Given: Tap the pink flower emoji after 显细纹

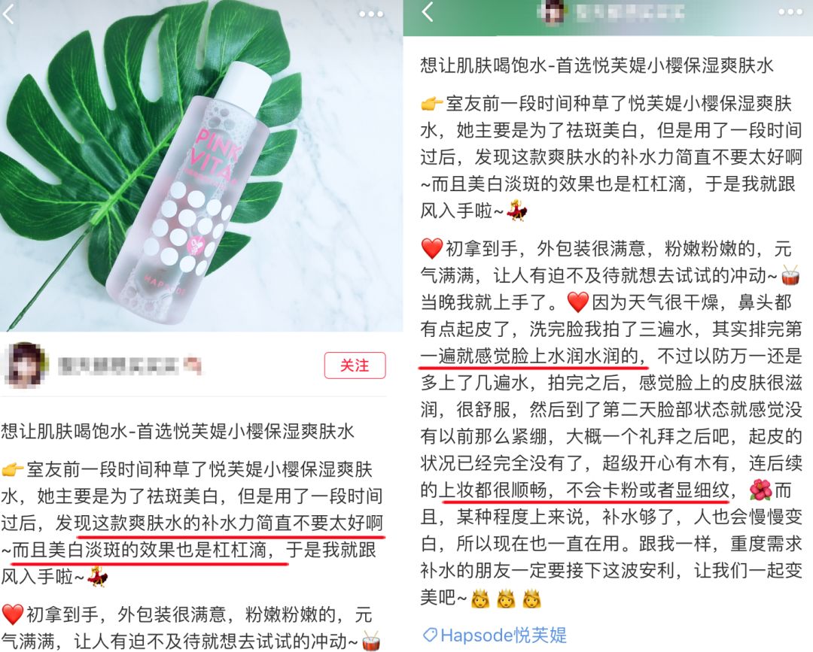Looking at the screenshot, I should [760, 490].
